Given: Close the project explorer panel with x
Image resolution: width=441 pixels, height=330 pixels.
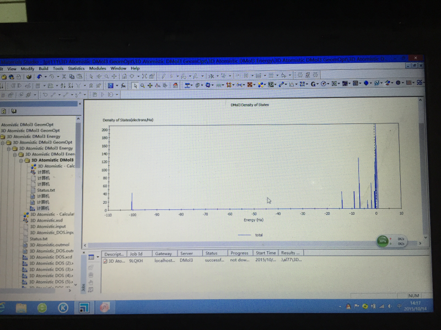Looking at the screenshot, I should tap(79, 104).
